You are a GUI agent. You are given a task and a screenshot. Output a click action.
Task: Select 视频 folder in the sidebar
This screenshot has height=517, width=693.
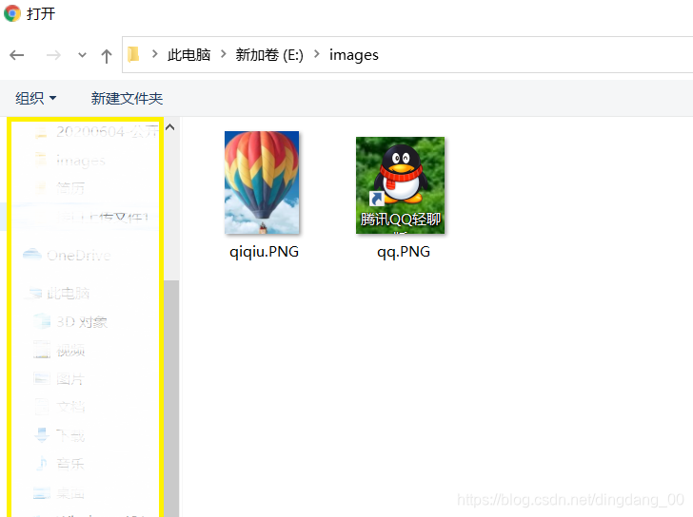click(x=59, y=351)
